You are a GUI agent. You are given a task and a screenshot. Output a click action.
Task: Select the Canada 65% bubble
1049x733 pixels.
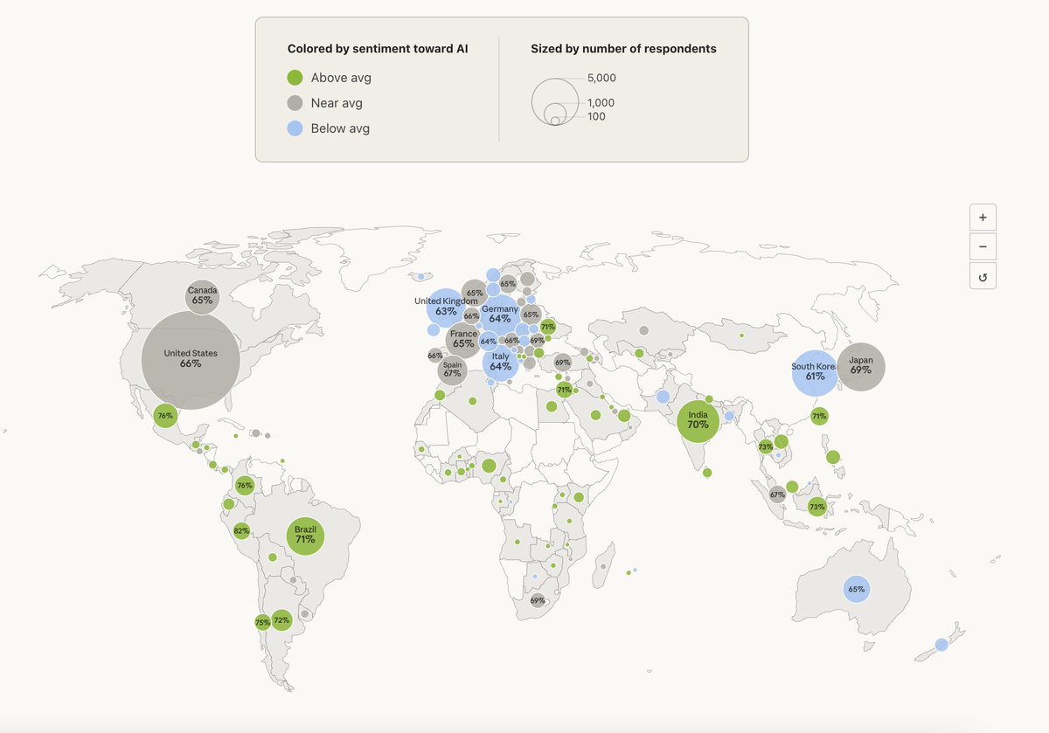point(202,295)
